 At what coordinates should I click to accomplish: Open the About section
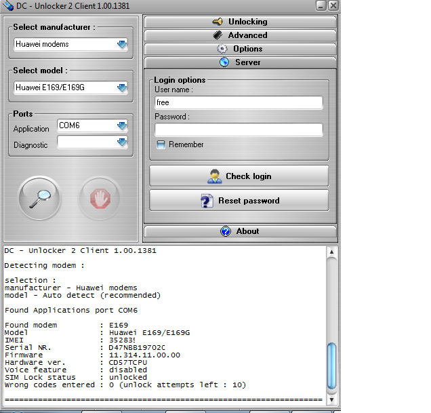pyautogui.click(x=240, y=231)
